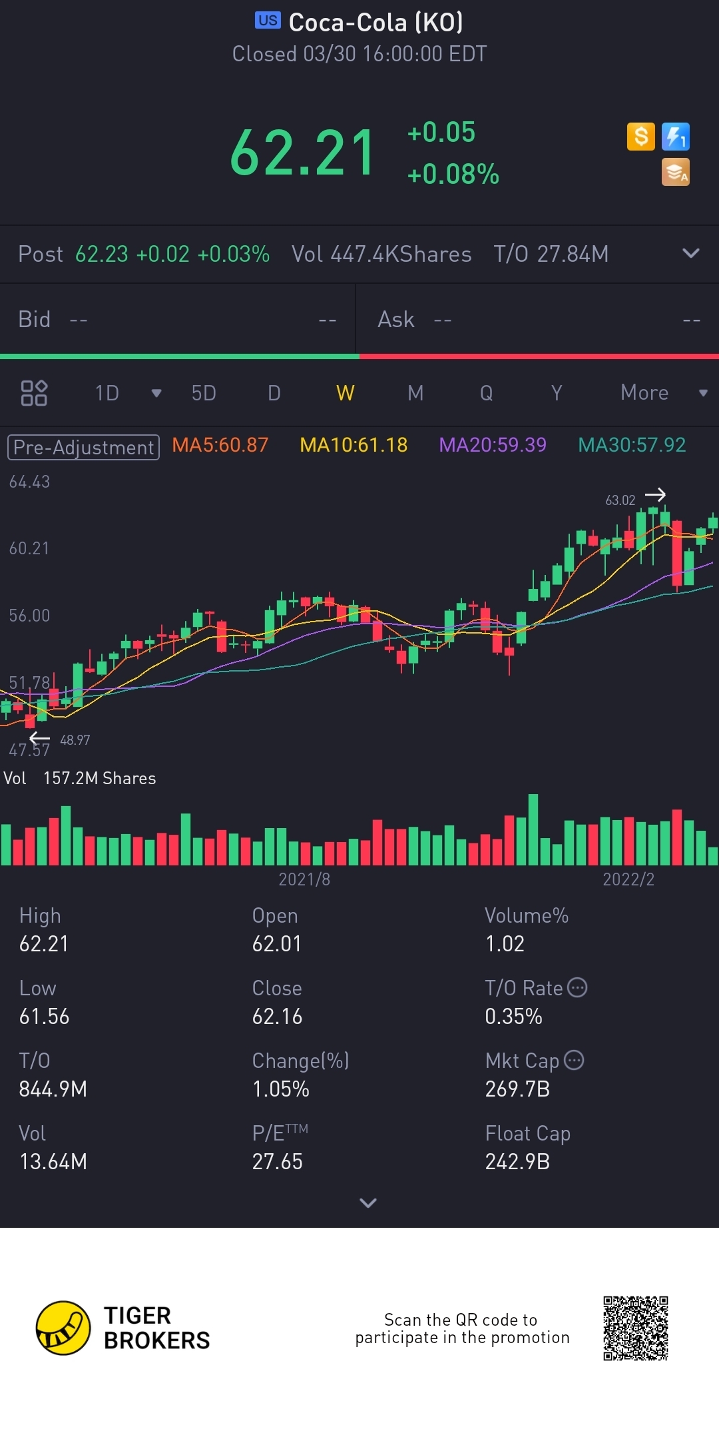Tap the Open 62.01 value

277,944
